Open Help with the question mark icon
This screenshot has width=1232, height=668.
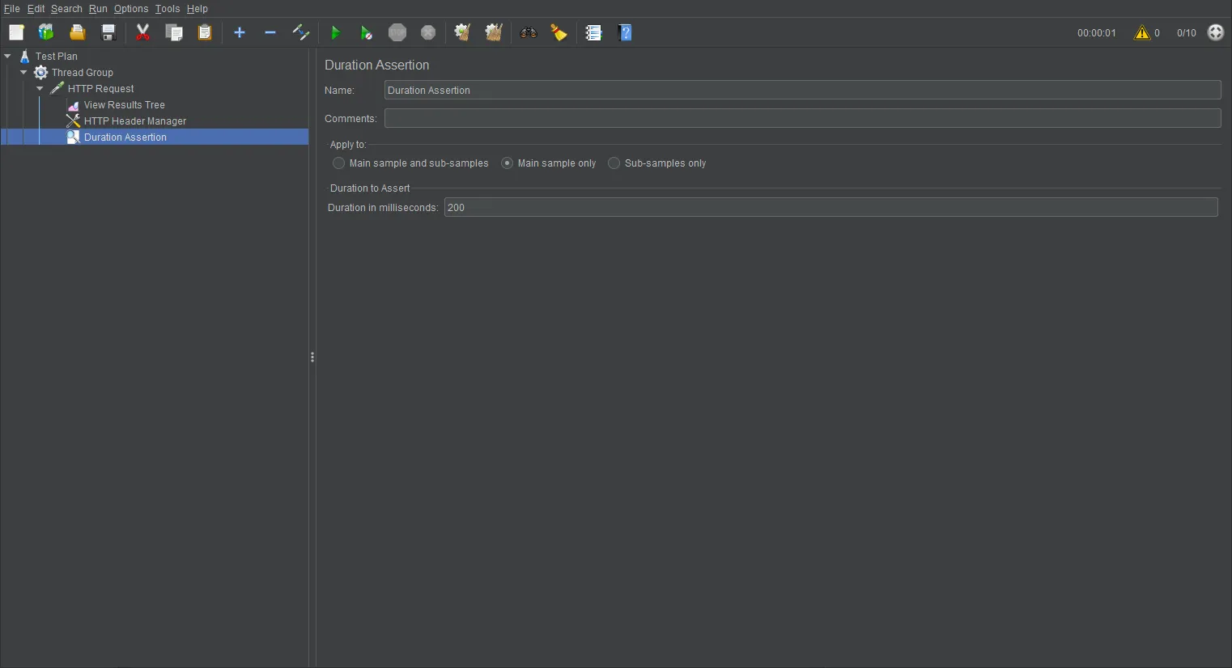click(625, 32)
